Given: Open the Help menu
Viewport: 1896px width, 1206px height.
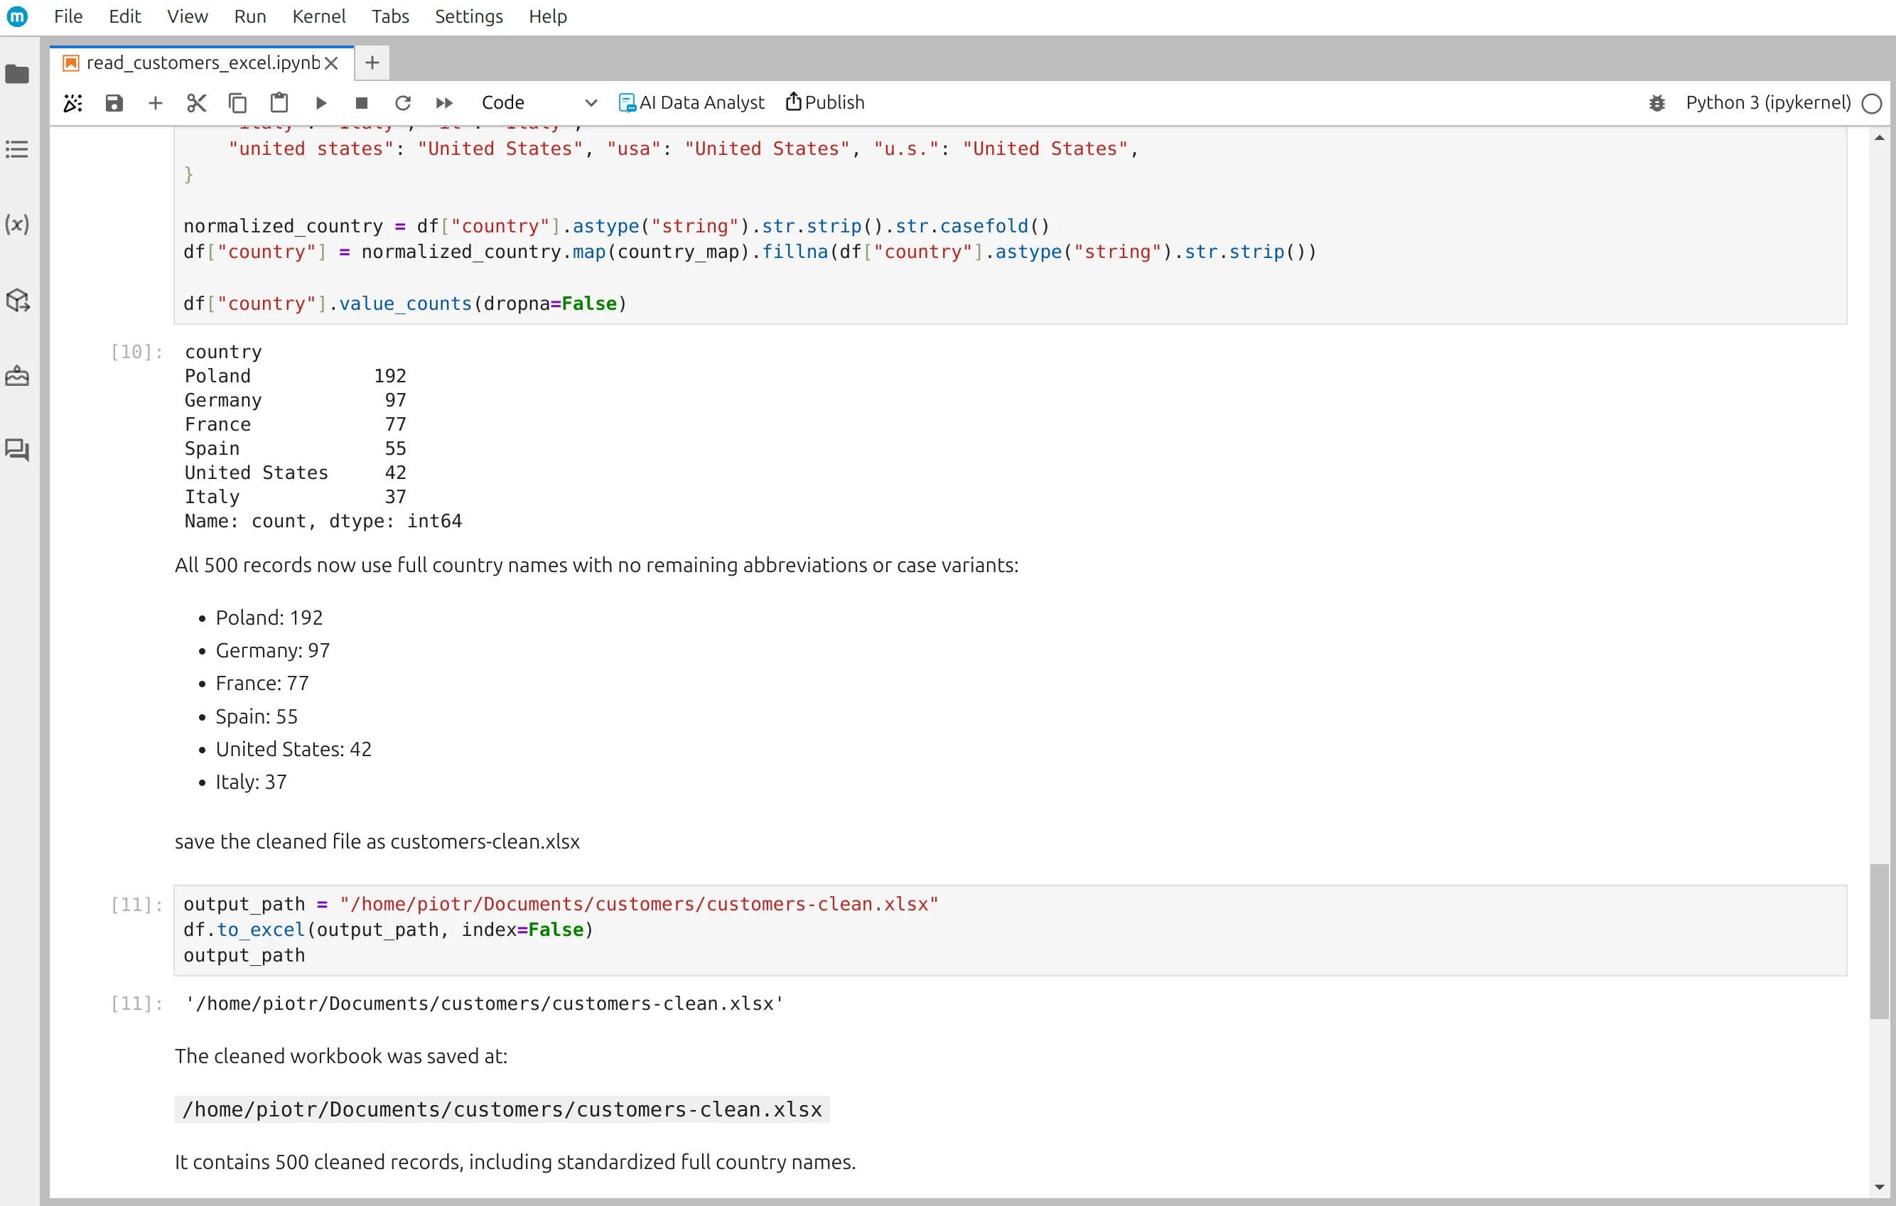Looking at the screenshot, I should tap(547, 16).
